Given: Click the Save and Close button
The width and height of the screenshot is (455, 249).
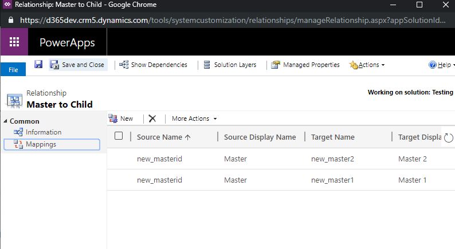Looking at the screenshot, I should (78, 65).
